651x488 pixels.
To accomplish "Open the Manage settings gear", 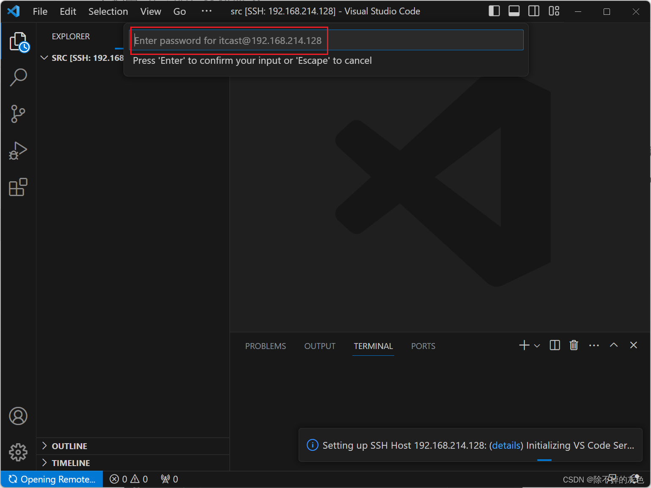I will tap(18, 452).
